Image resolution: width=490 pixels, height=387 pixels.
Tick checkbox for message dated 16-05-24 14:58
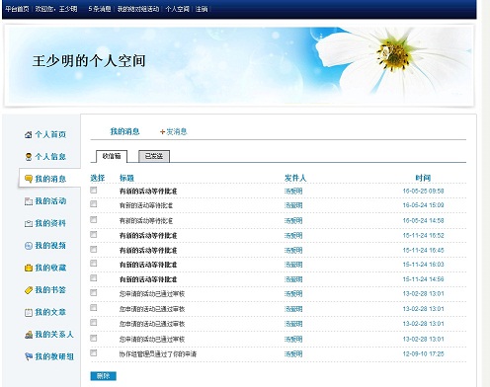click(94, 219)
